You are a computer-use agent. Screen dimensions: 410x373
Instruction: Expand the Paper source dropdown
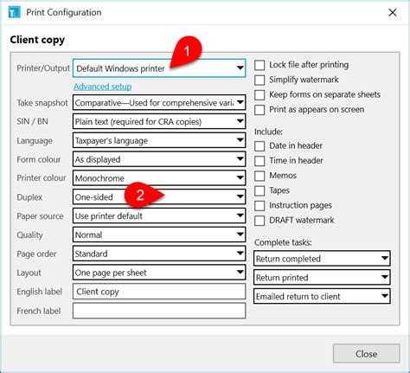pyautogui.click(x=159, y=215)
